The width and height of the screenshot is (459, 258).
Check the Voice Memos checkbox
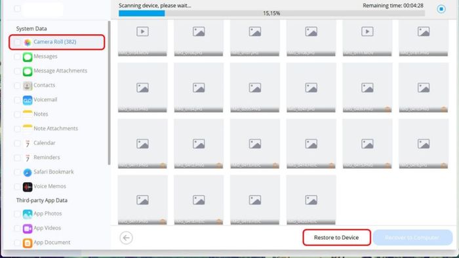17,187
